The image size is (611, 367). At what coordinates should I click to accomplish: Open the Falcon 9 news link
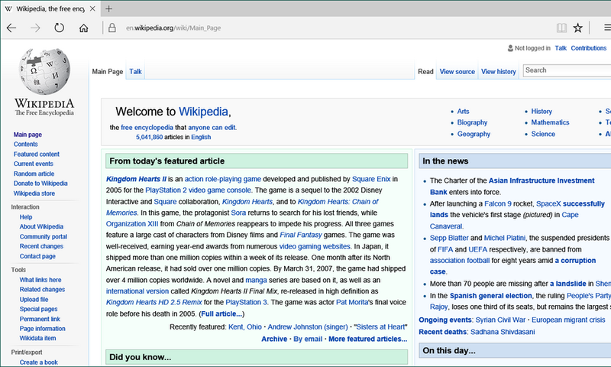498,203
